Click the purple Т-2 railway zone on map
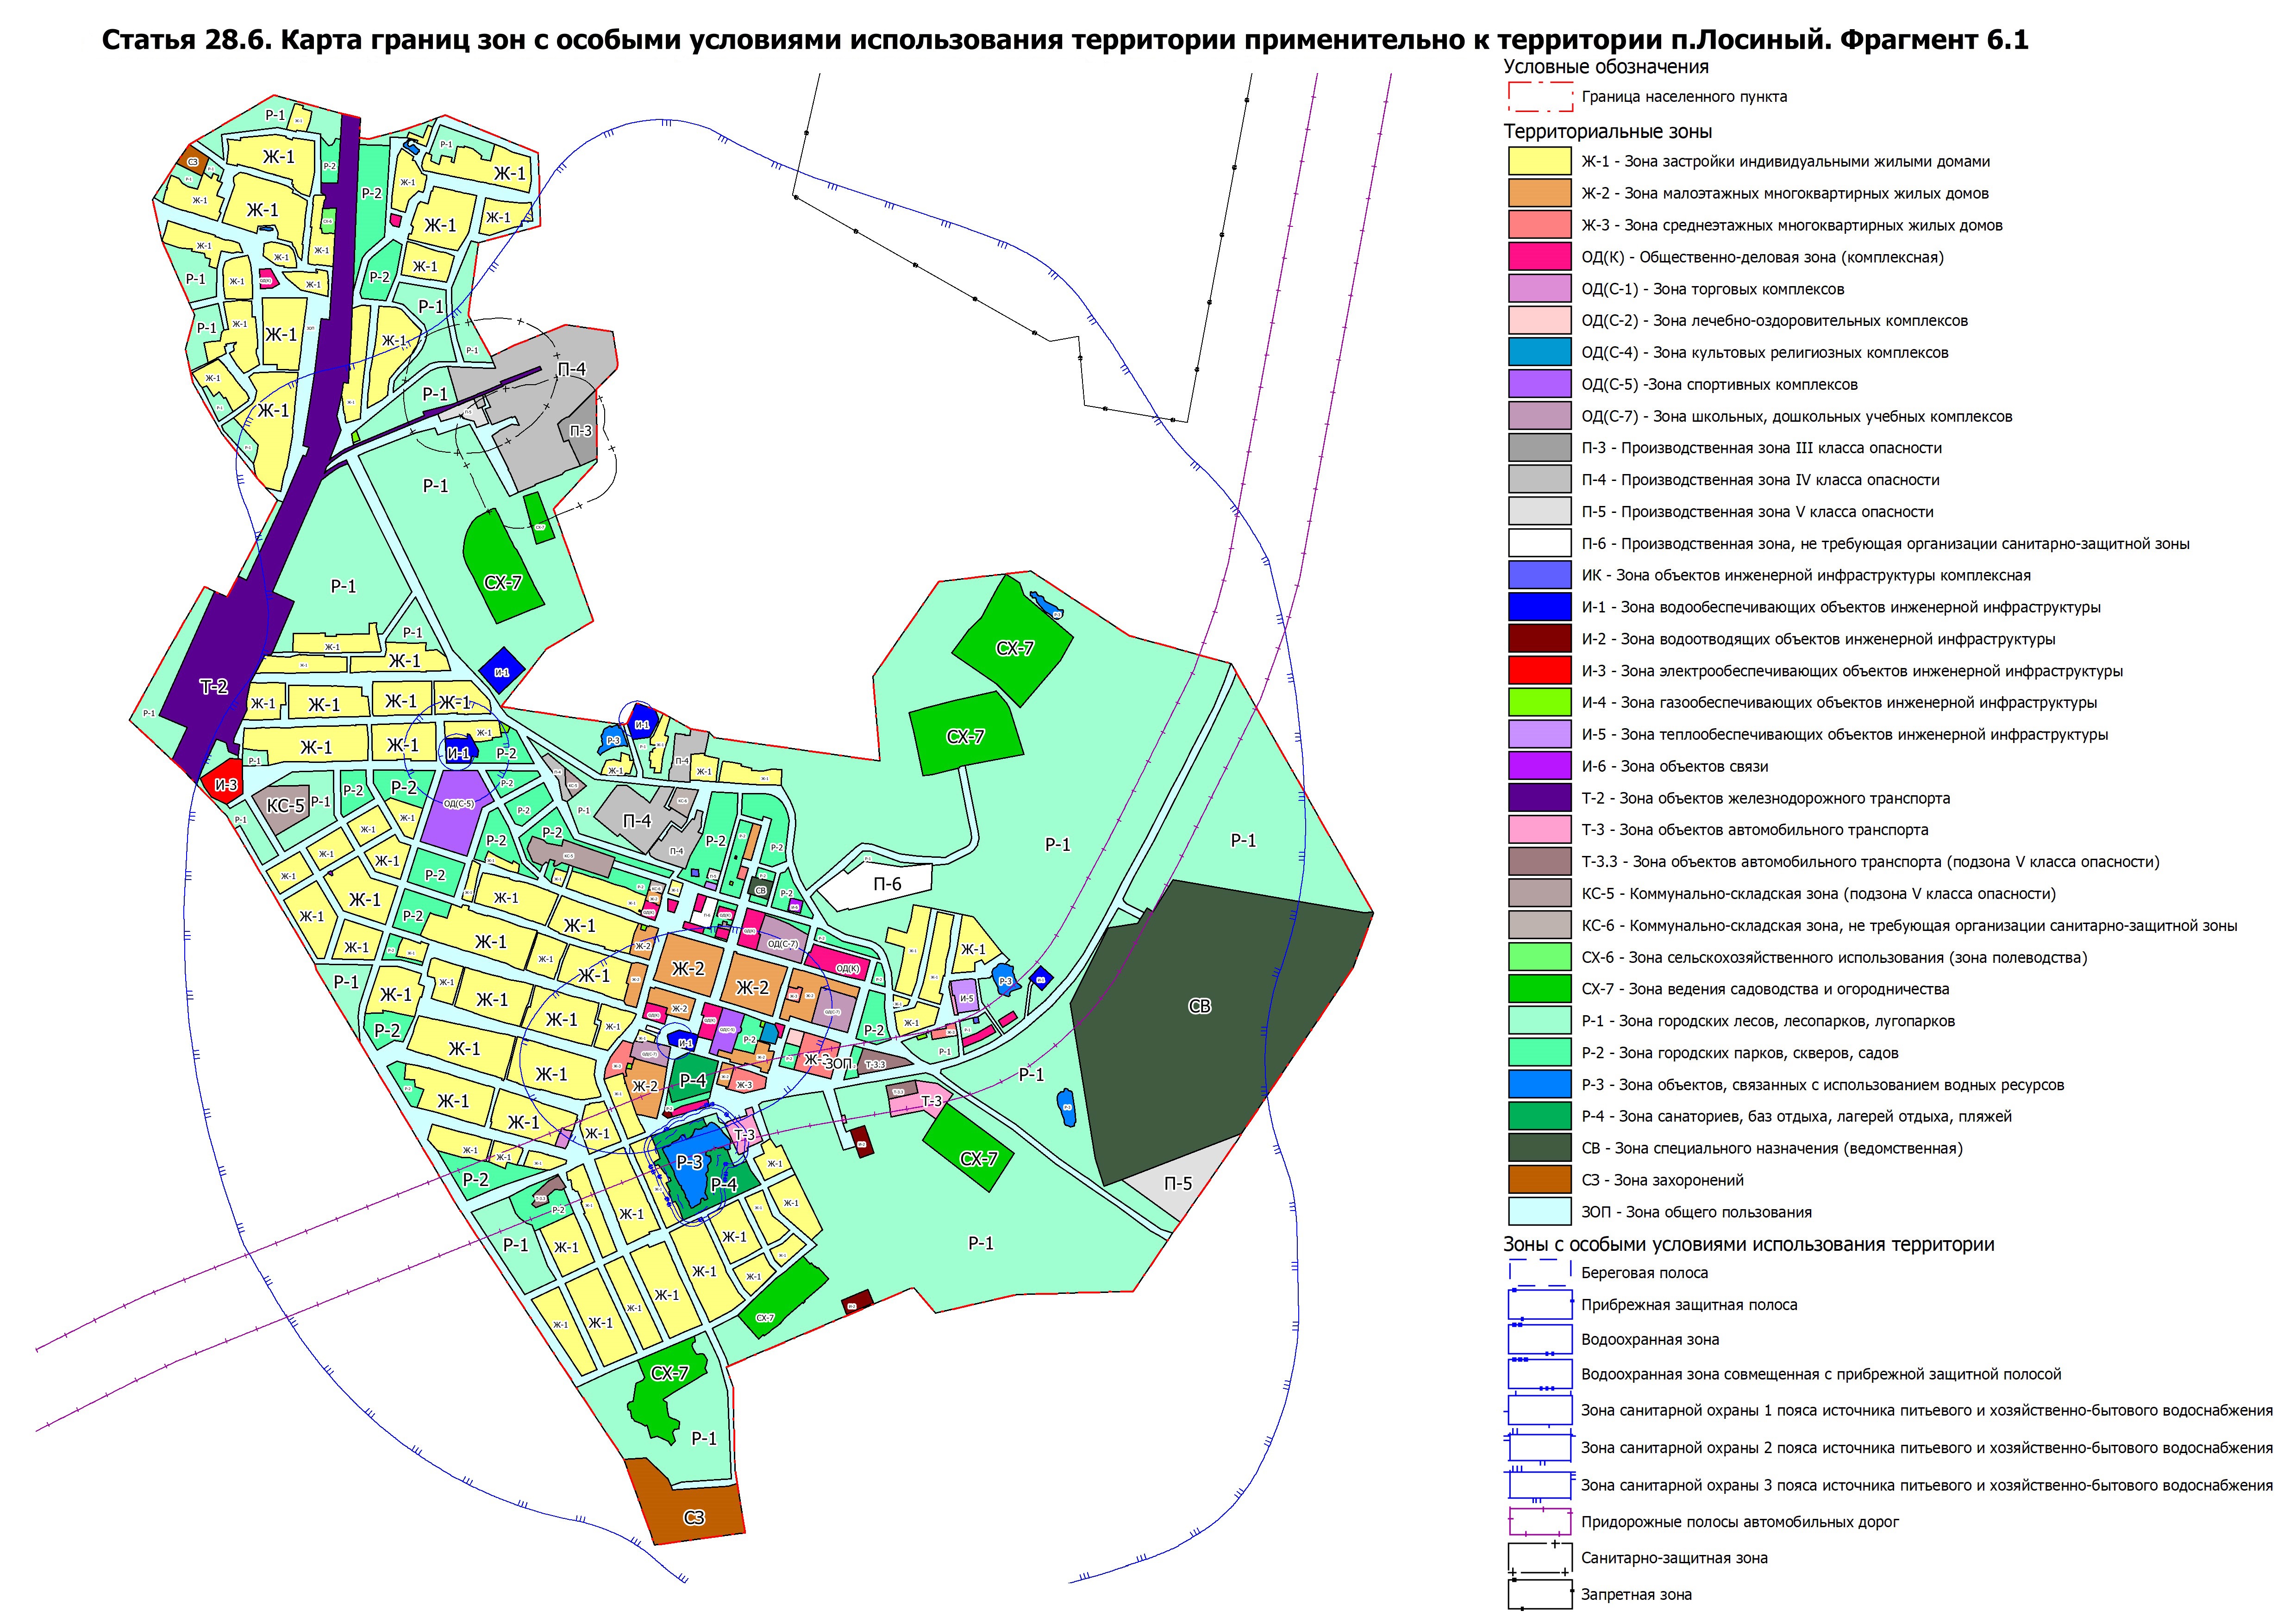 tap(214, 686)
